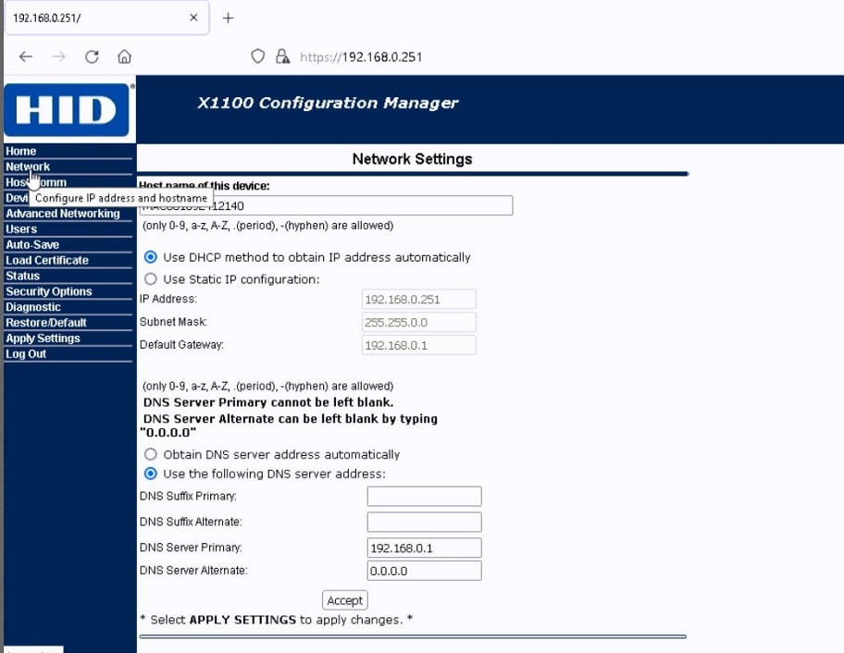
Task: Click the host name input field
Action: point(326,205)
